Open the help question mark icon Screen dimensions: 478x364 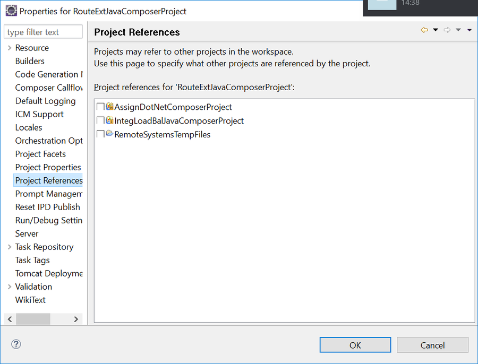tap(16, 344)
